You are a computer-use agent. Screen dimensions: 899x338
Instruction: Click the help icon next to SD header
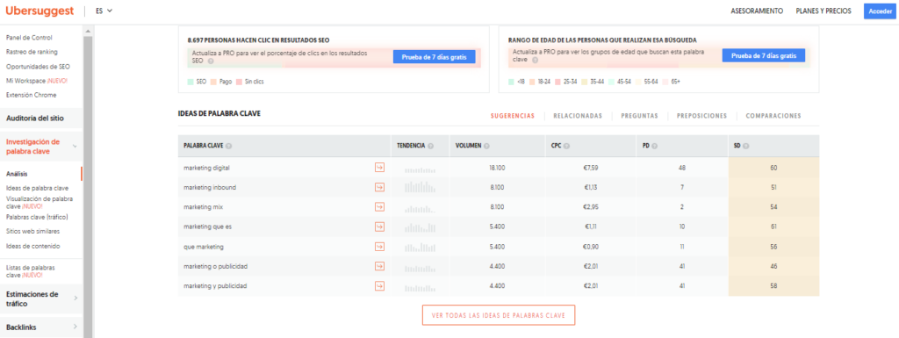point(746,146)
